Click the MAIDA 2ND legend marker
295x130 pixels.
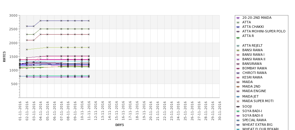238,87
